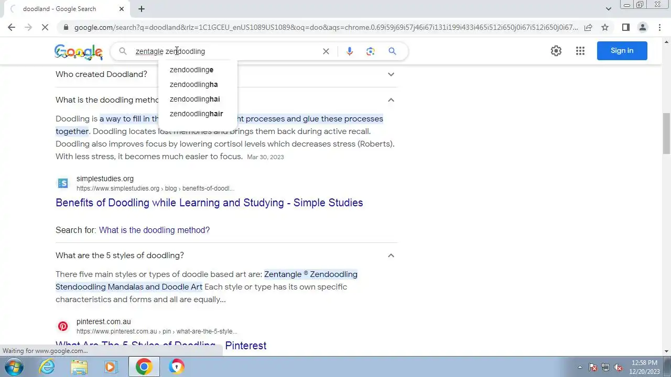The width and height of the screenshot is (671, 377).
Task: Click the network tray icon
Action: (605, 367)
